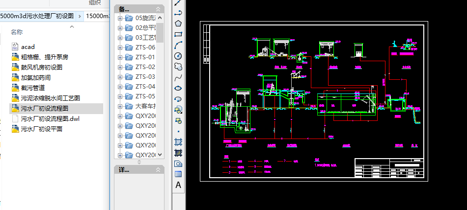Click the tree panel scroll-down arrow
The image size is (467, 210).
(x=160, y=154)
